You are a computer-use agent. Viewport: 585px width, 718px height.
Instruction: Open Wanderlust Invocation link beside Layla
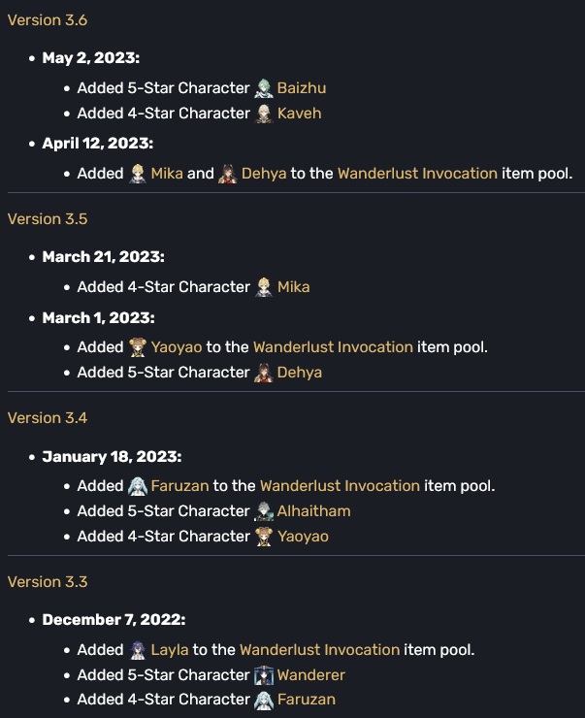tap(319, 650)
